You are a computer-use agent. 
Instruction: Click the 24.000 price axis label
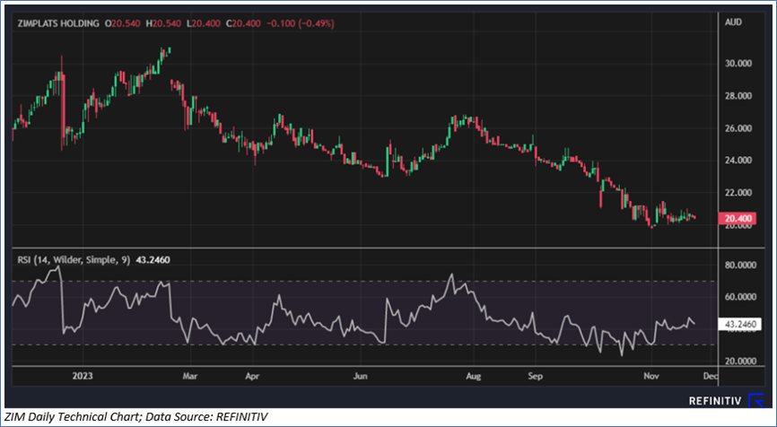[738, 161]
